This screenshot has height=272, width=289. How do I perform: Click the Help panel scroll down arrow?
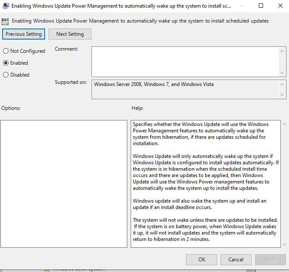284,244
